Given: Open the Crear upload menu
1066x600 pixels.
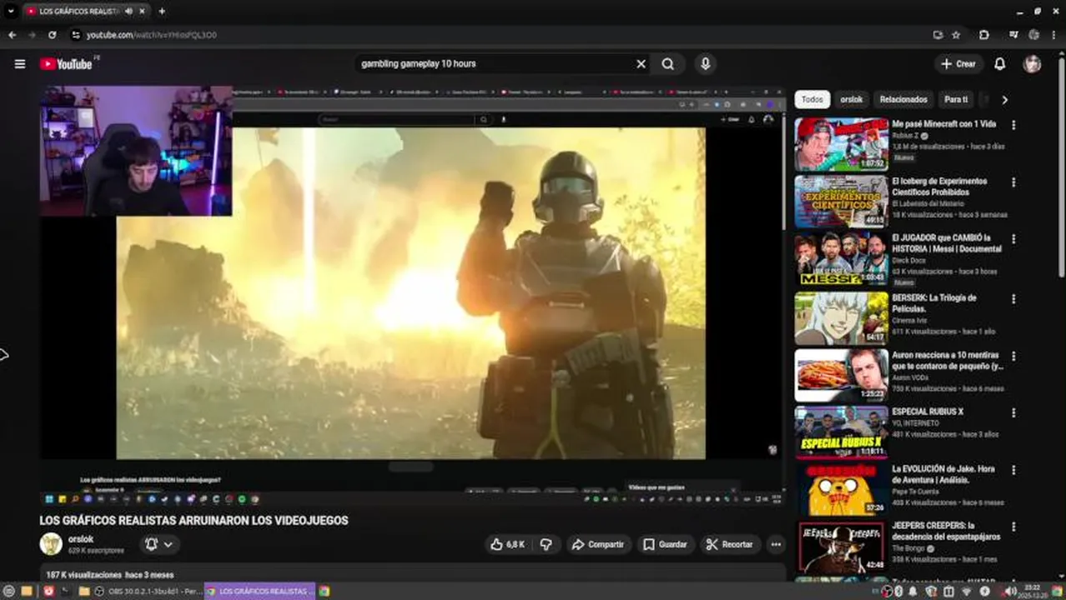Looking at the screenshot, I should [958, 64].
